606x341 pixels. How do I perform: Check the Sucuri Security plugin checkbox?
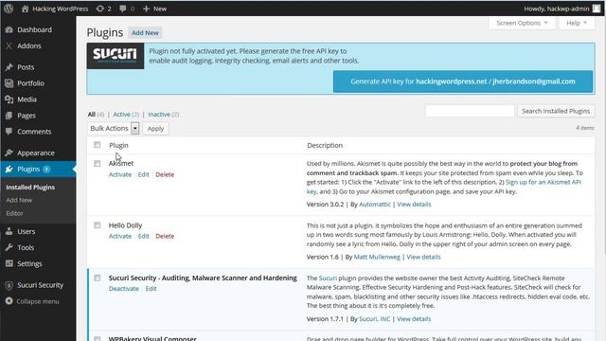(97, 278)
